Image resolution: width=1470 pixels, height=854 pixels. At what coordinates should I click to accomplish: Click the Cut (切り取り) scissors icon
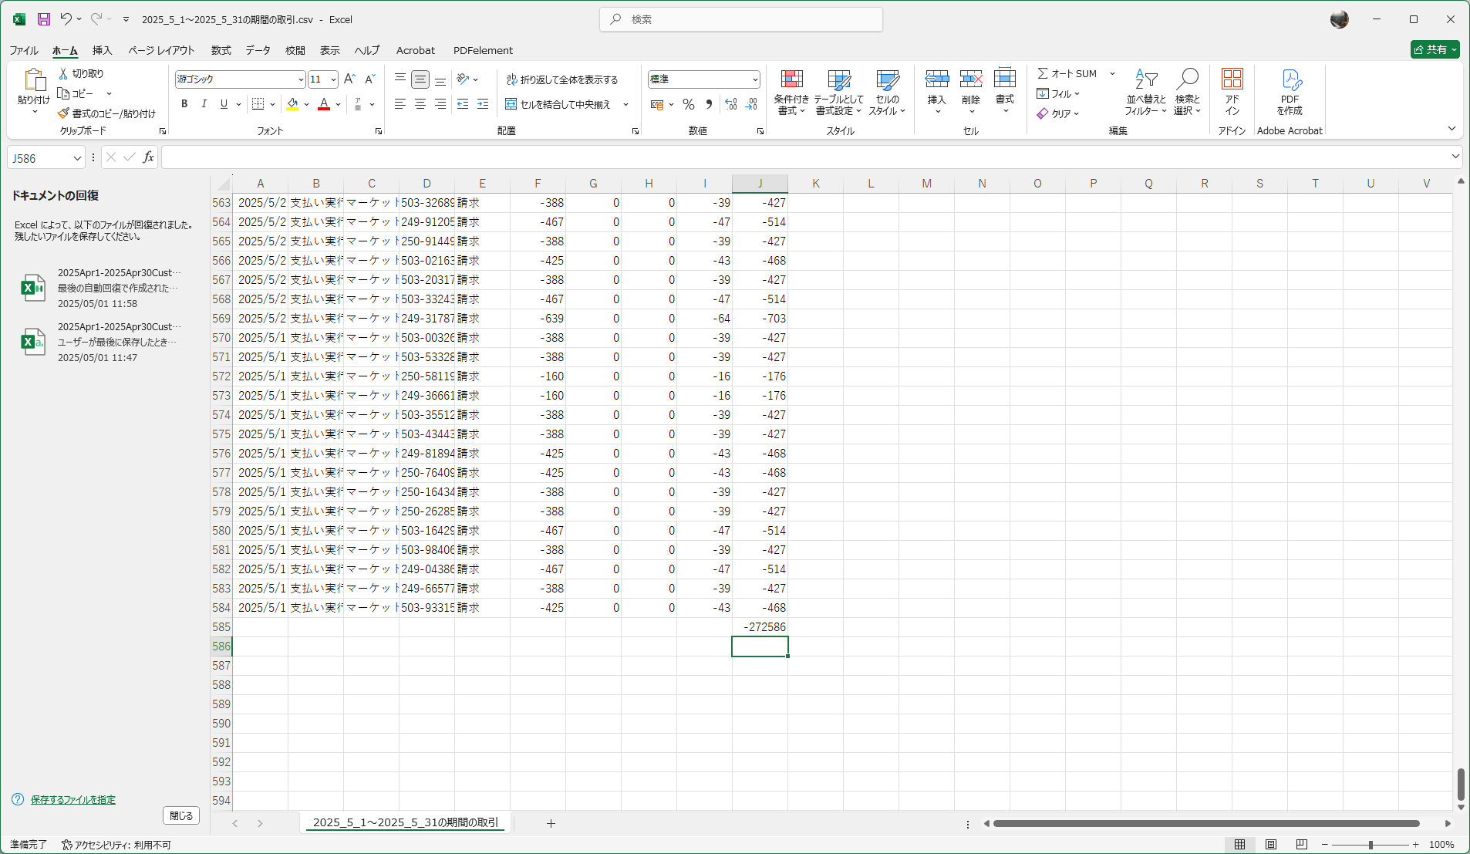point(63,73)
